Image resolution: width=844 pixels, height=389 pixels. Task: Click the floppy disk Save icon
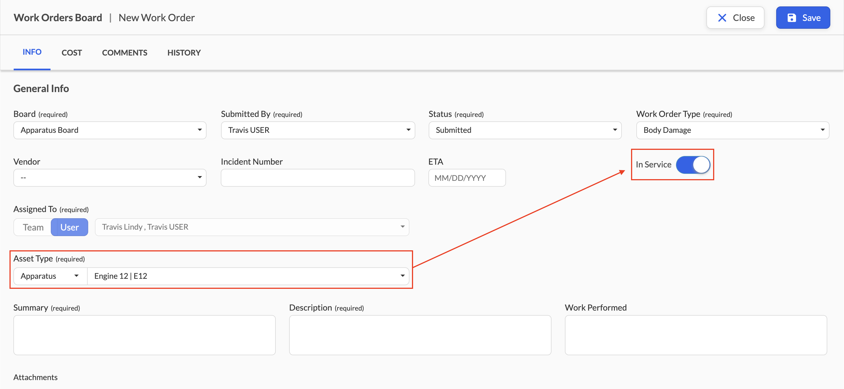click(x=792, y=18)
